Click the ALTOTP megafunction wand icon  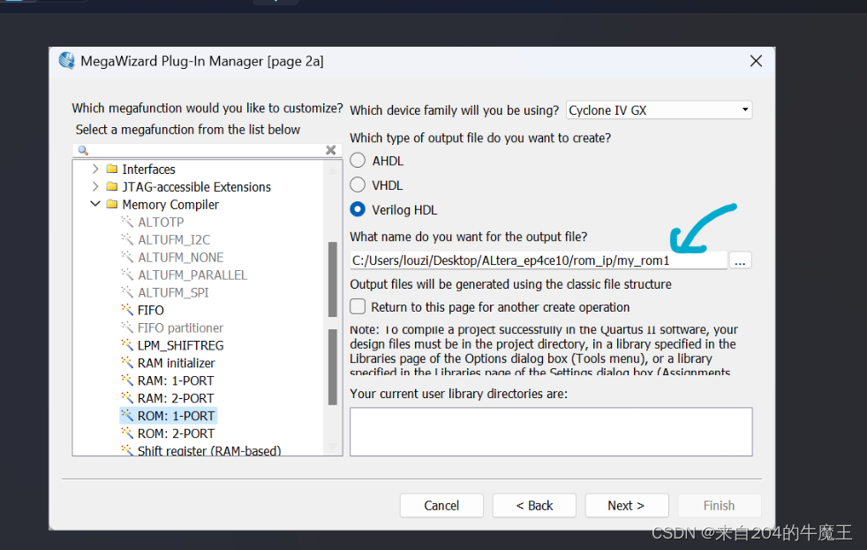[127, 222]
